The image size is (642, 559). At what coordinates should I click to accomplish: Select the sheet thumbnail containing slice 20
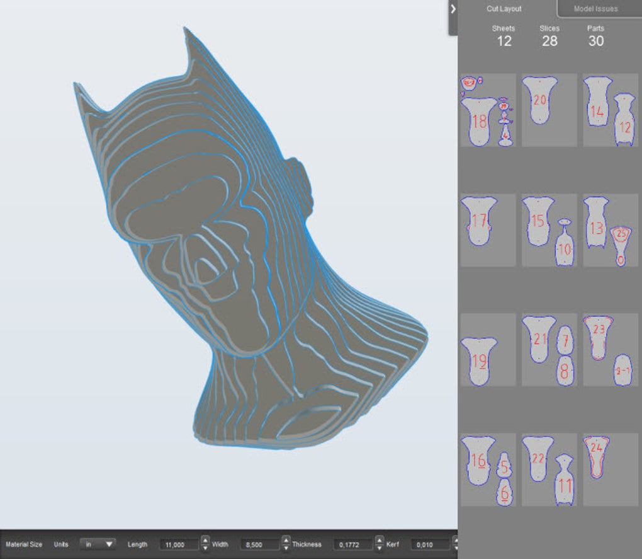[549, 110]
